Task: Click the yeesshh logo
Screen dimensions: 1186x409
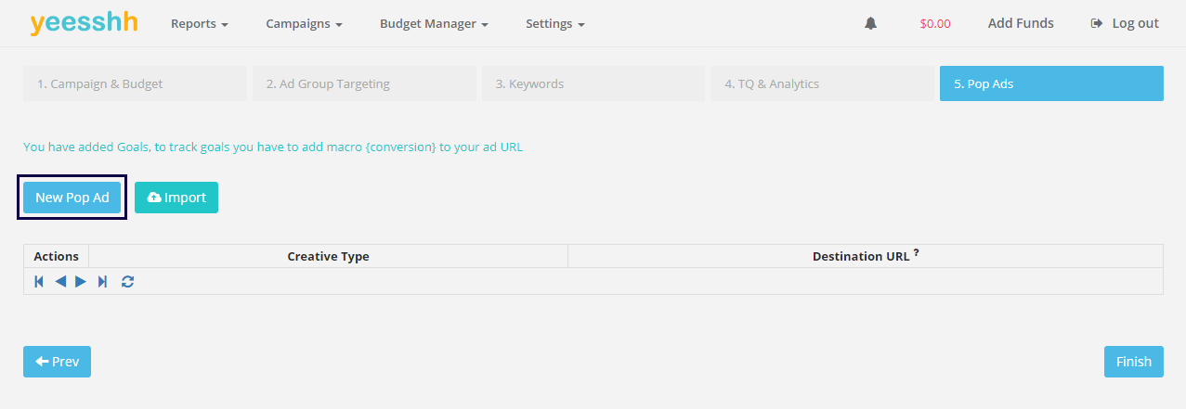Action: pyautogui.click(x=84, y=23)
